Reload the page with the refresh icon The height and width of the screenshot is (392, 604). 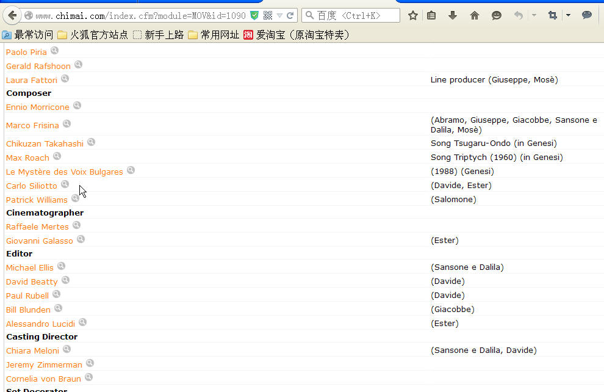pyautogui.click(x=290, y=15)
